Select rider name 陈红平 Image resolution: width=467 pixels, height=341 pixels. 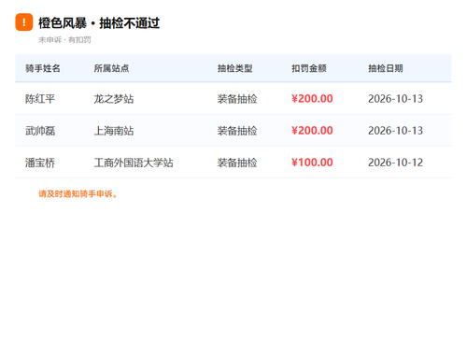pos(40,99)
